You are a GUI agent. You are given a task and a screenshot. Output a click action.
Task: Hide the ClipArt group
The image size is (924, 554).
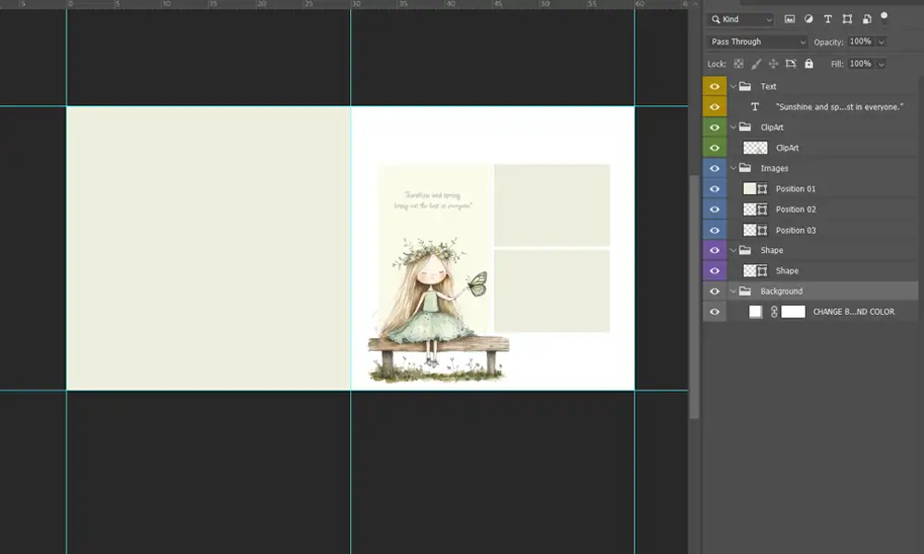point(714,127)
